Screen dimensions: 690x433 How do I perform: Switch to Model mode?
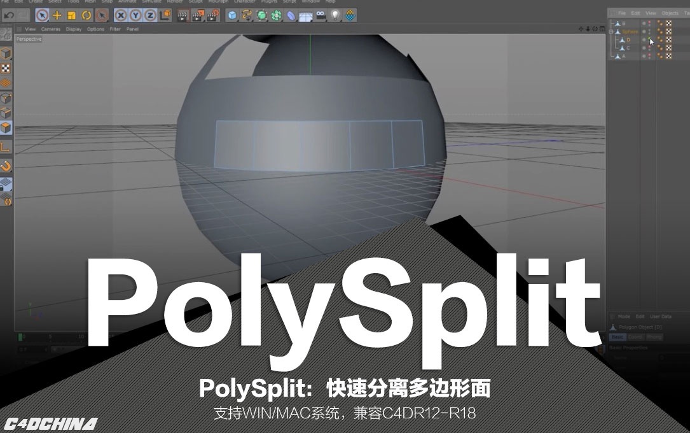tap(6, 53)
